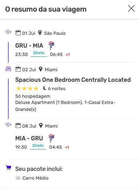Click the moon icon beside 6 noites
139x188 pixels.
click(x=45, y=88)
